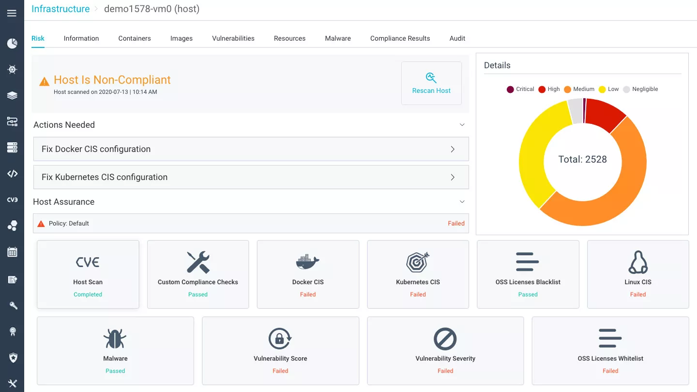The width and height of the screenshot is (697, 392).
Task: Toggle the Negligible legend color swatch
Action: [626, 90]
